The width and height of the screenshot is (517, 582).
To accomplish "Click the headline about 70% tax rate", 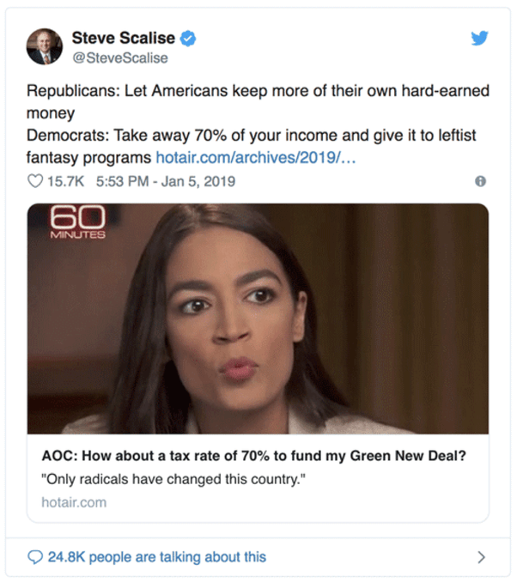I will [x=253, y=456].
